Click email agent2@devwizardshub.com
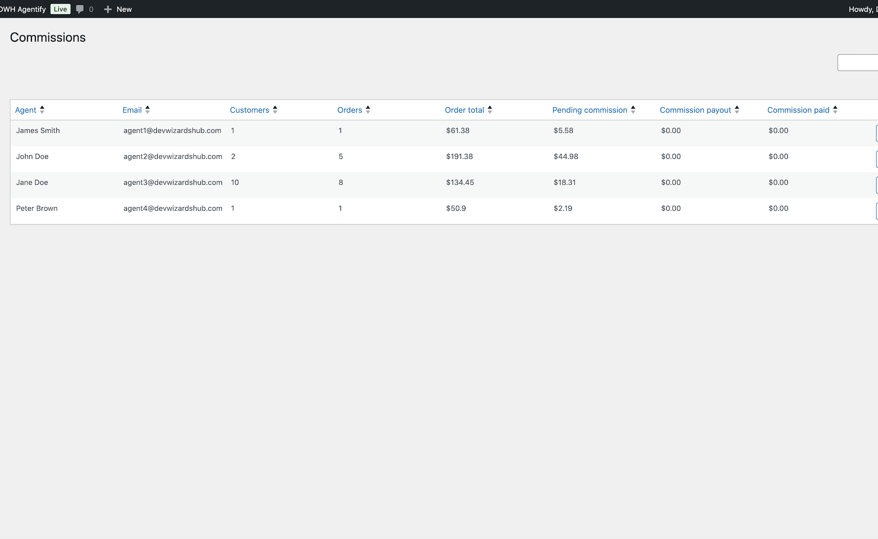 pyautogui.click(x=173, y=157)
